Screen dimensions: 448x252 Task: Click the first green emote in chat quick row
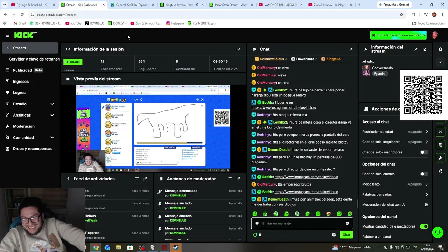(x=255, y=214)
